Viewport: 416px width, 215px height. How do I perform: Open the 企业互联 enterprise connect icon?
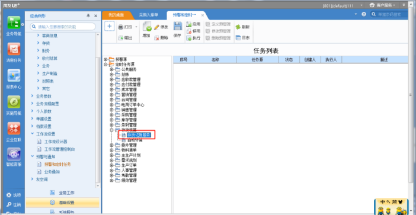coord(14,129)
